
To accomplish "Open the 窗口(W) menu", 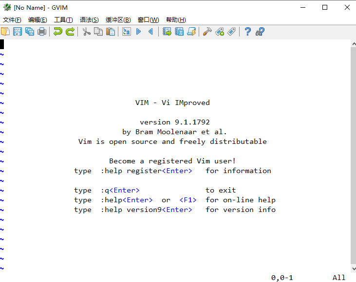I will tap(148, 20).
